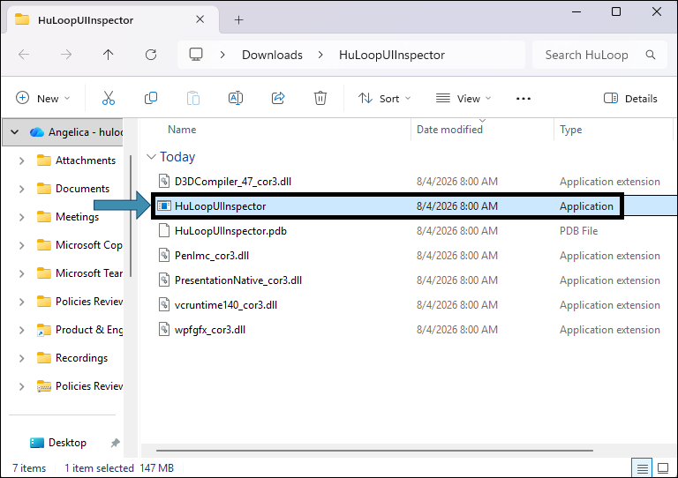Click the pin icon next to Desktop
The width and height of the screenshot is (678, 478).
(115, 443)
